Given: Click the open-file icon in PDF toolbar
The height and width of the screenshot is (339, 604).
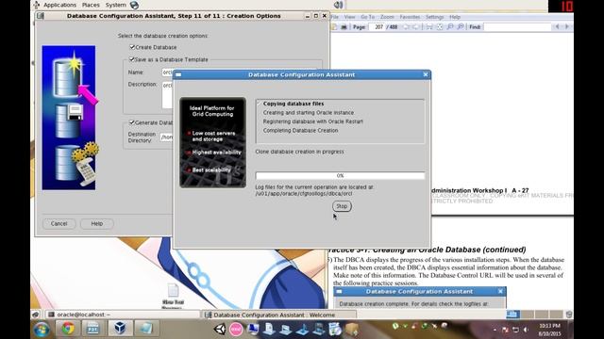Looking at the screenshot, I should click(334, 27).
